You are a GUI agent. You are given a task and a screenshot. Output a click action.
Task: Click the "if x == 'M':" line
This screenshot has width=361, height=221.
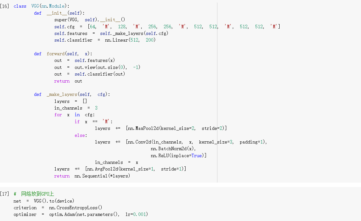(x=93, y=122)
